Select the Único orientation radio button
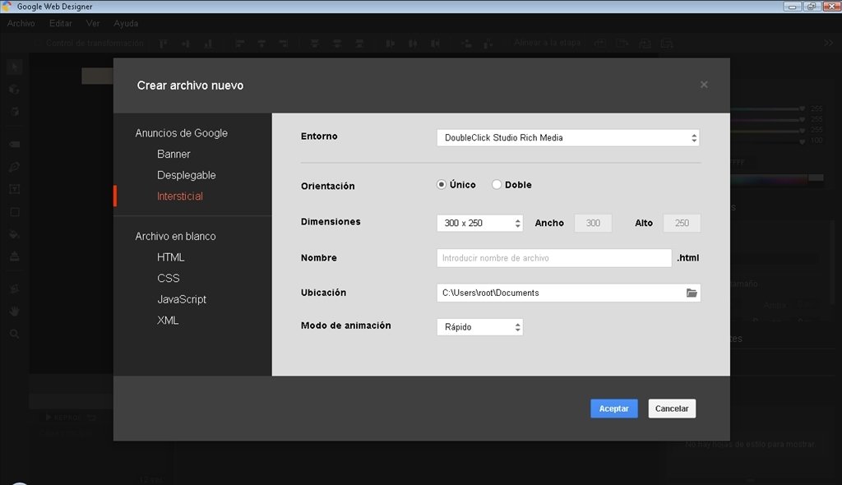Screen dimensions: 842x485 point(442,184)
